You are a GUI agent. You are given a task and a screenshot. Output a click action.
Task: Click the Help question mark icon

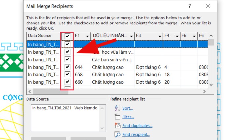pyautogui.click(x=190, y=6)
